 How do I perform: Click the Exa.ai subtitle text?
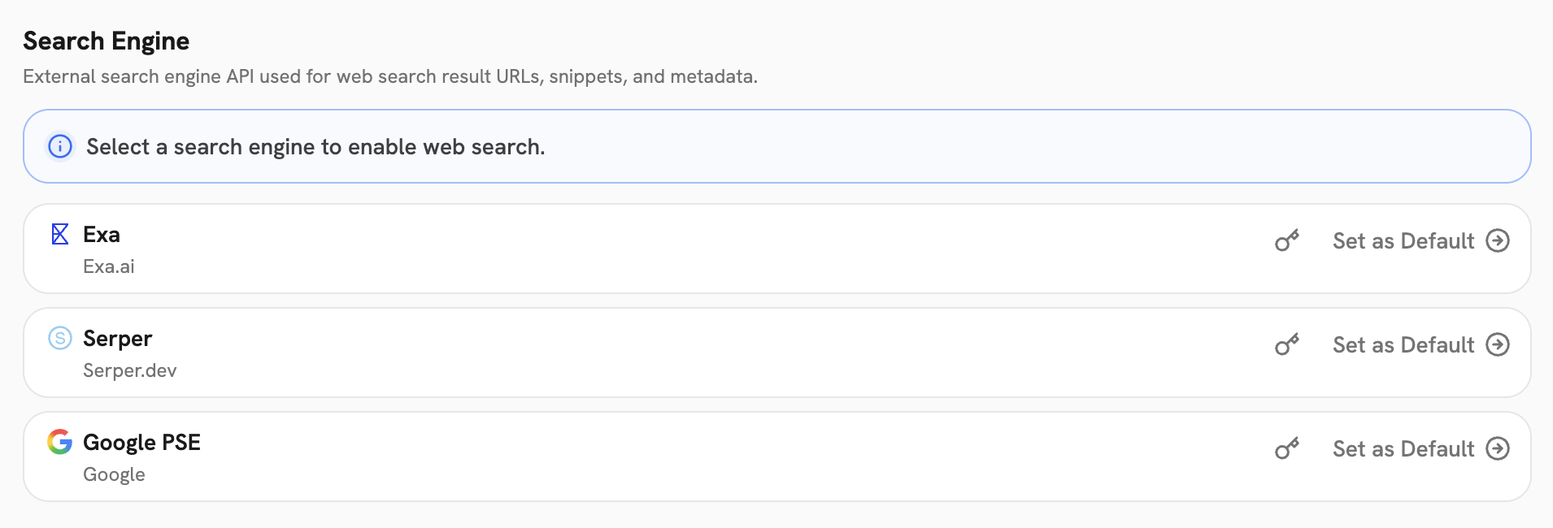coord(108,266)
